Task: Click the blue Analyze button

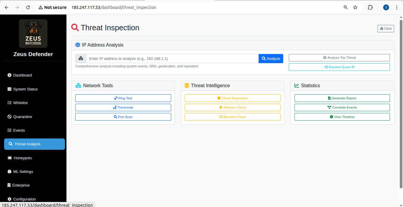Action: coord(271,59)
